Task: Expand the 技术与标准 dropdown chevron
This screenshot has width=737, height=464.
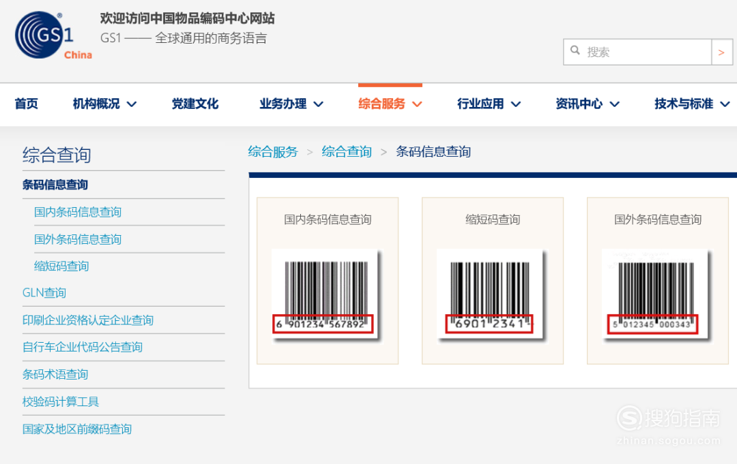Action: 725,104
